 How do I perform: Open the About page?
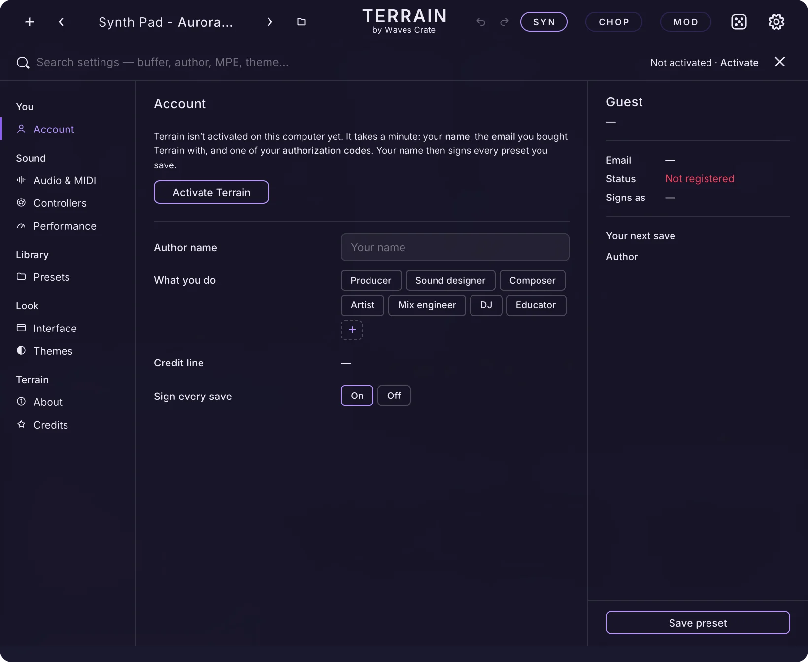point(68,402)
